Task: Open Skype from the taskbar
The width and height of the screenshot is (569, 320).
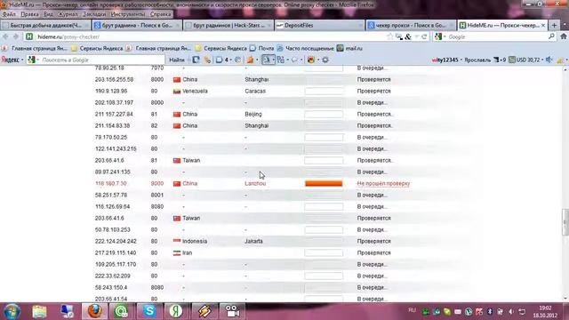Action: pos(149,311)
